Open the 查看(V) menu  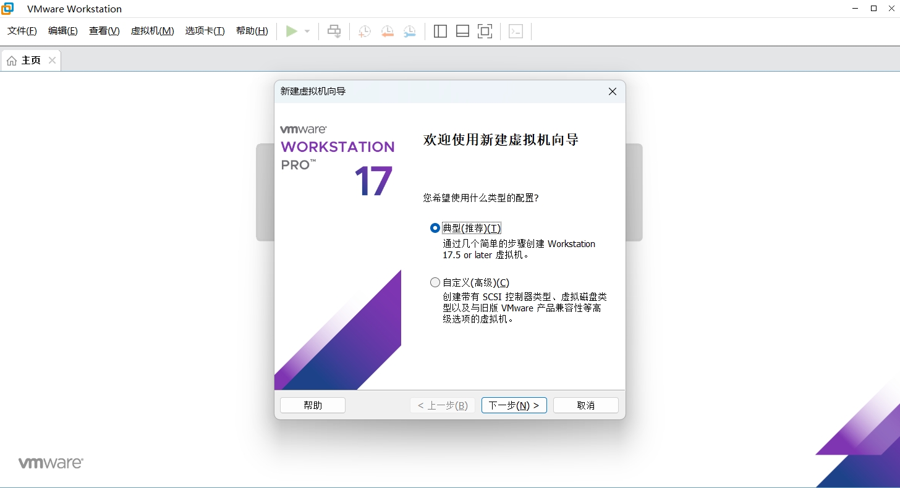point(104,31)
